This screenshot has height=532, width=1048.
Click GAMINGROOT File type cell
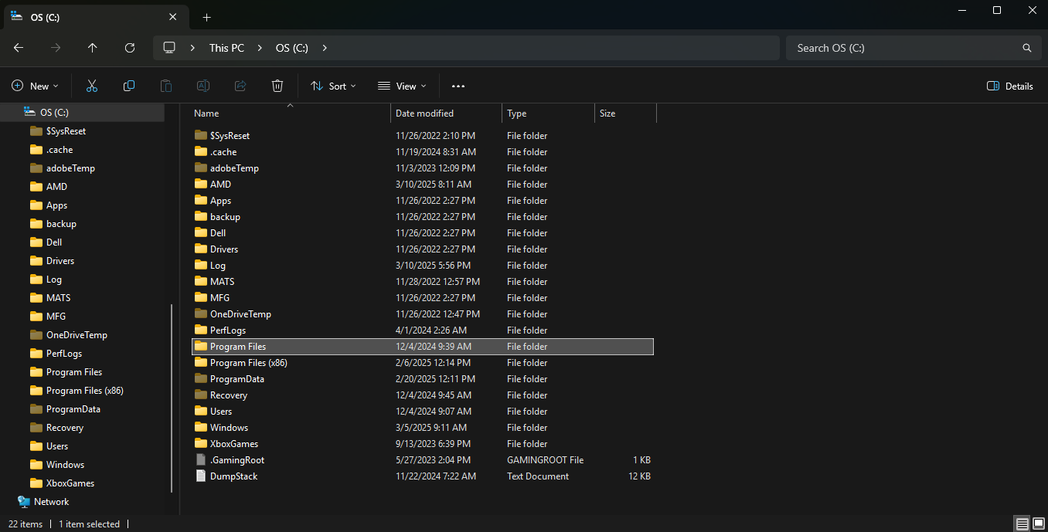(x=545, y=460)
